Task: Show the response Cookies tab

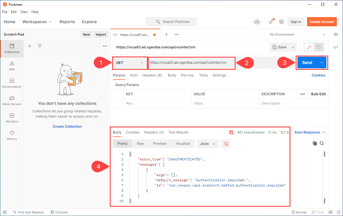Action: click(132, 132)
